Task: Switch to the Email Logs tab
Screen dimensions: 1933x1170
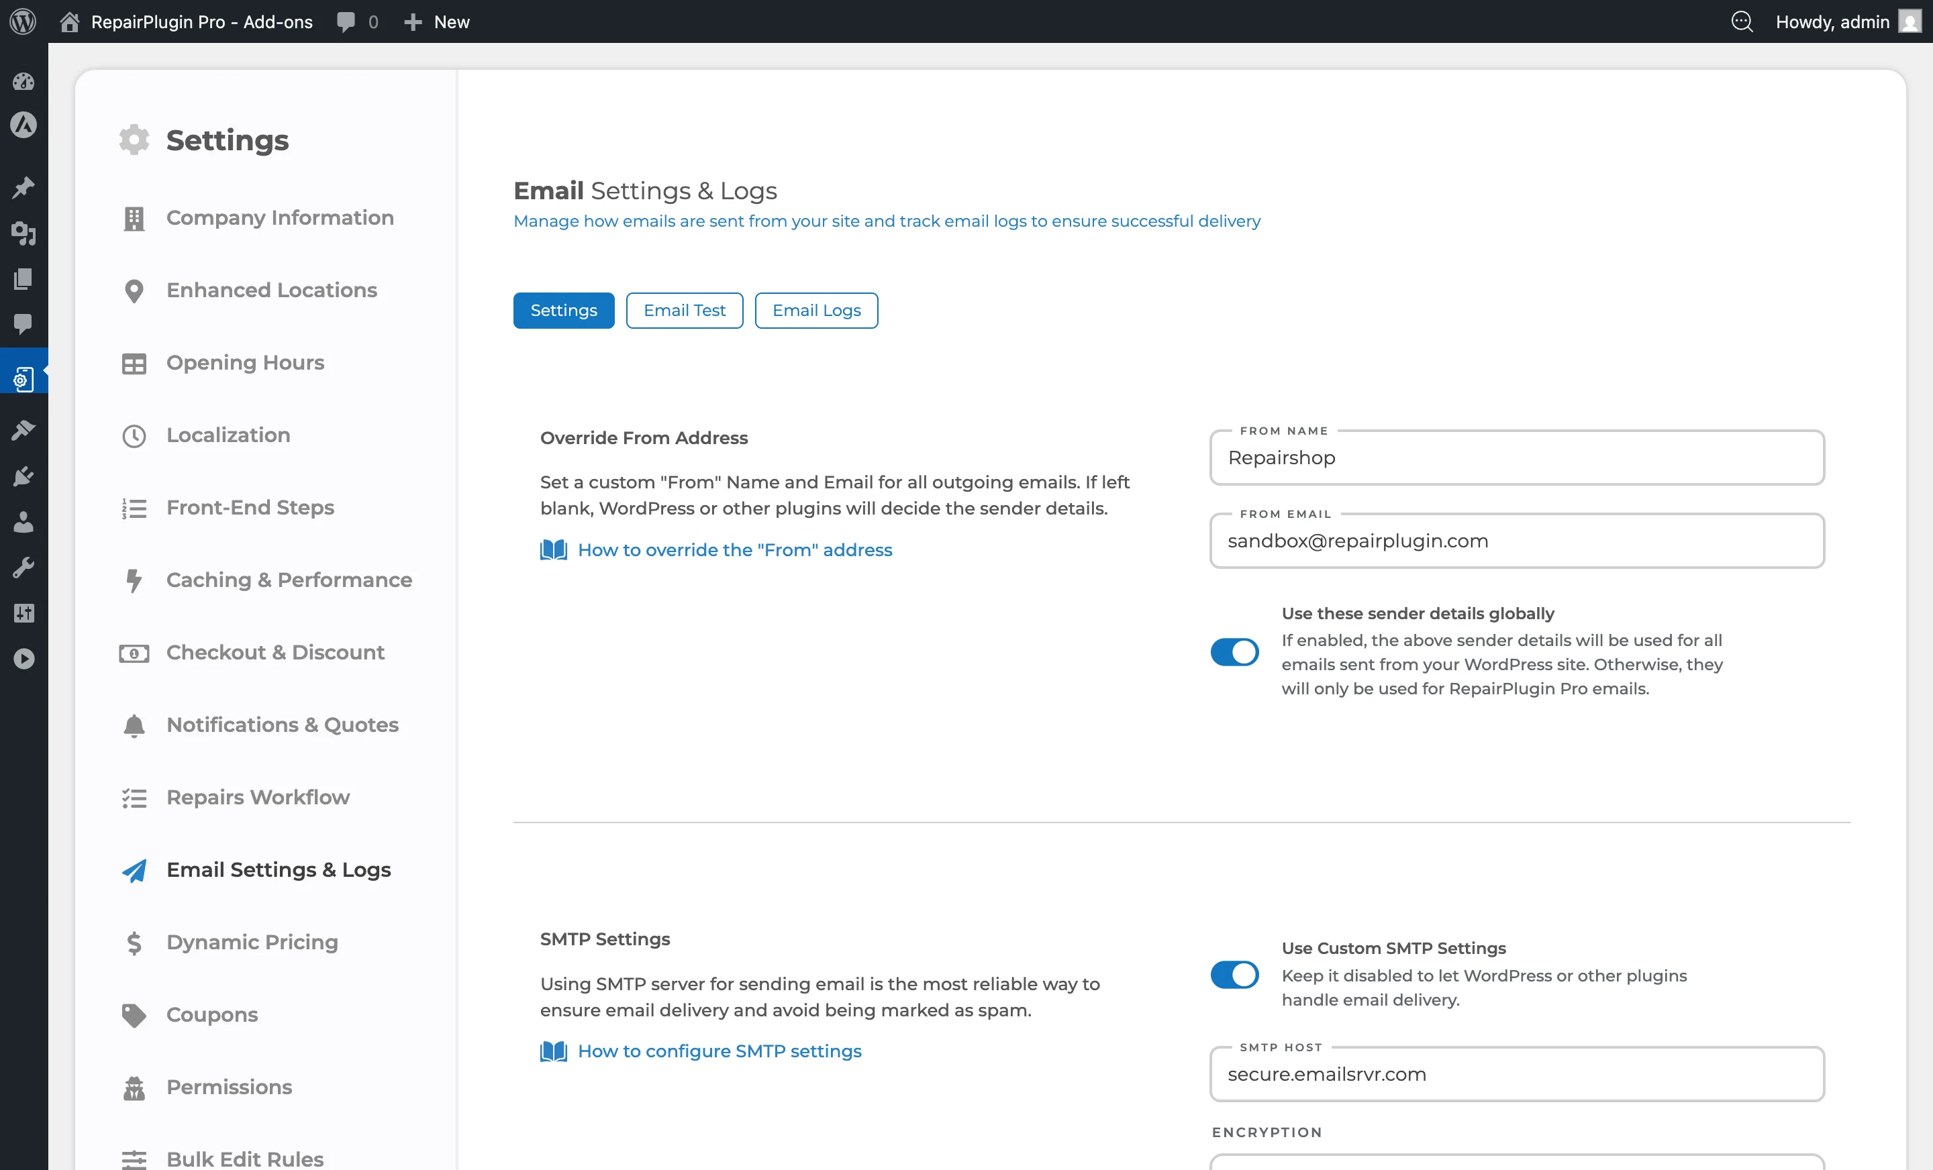Action: tap(816, 310)
